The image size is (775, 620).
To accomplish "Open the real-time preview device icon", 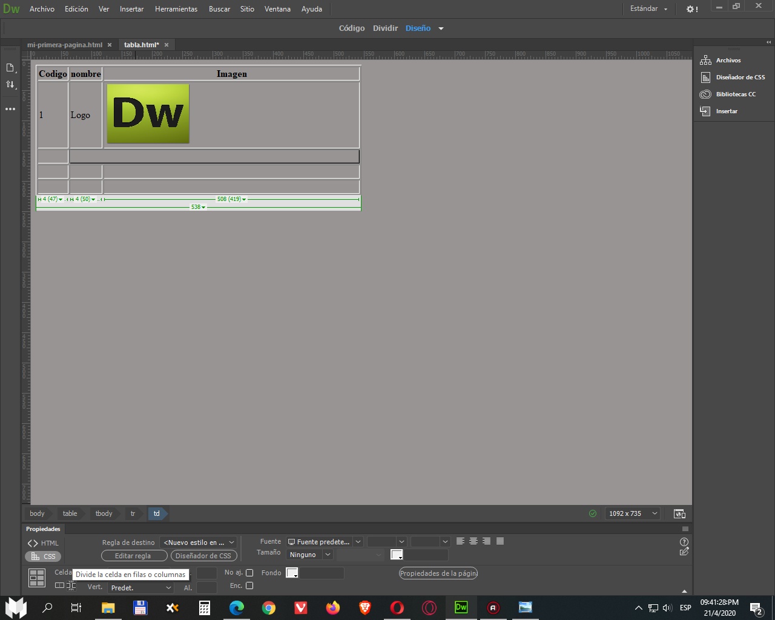I will click(x=679, y=513).
